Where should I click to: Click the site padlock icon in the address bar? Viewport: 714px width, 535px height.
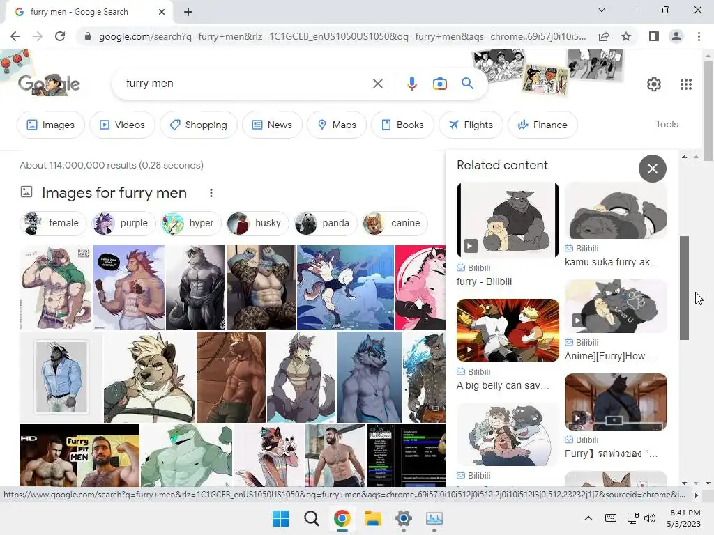coord(88,36)
